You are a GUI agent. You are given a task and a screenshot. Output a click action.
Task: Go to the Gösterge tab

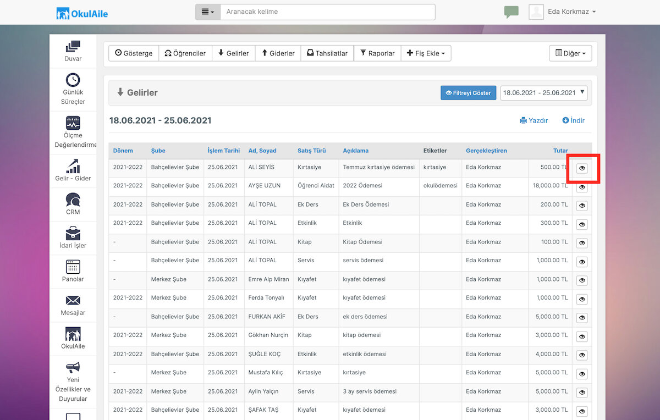134,53
